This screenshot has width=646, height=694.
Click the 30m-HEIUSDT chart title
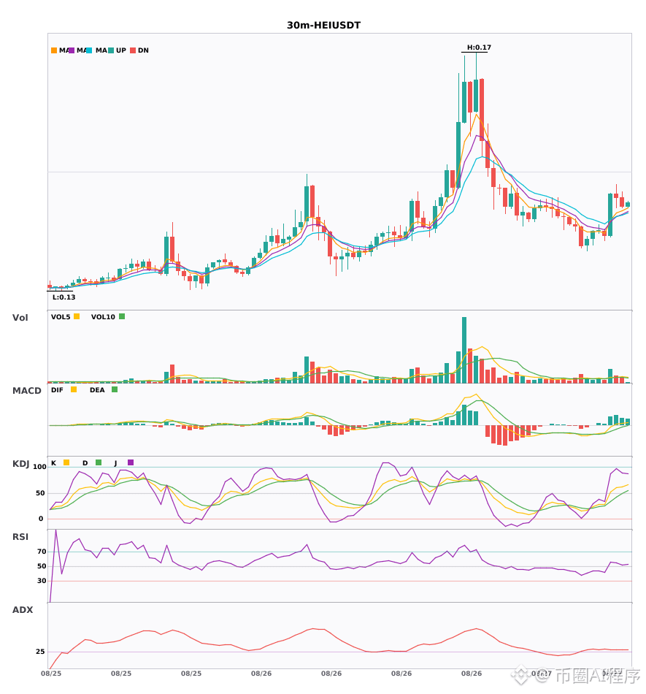point(323,26)
